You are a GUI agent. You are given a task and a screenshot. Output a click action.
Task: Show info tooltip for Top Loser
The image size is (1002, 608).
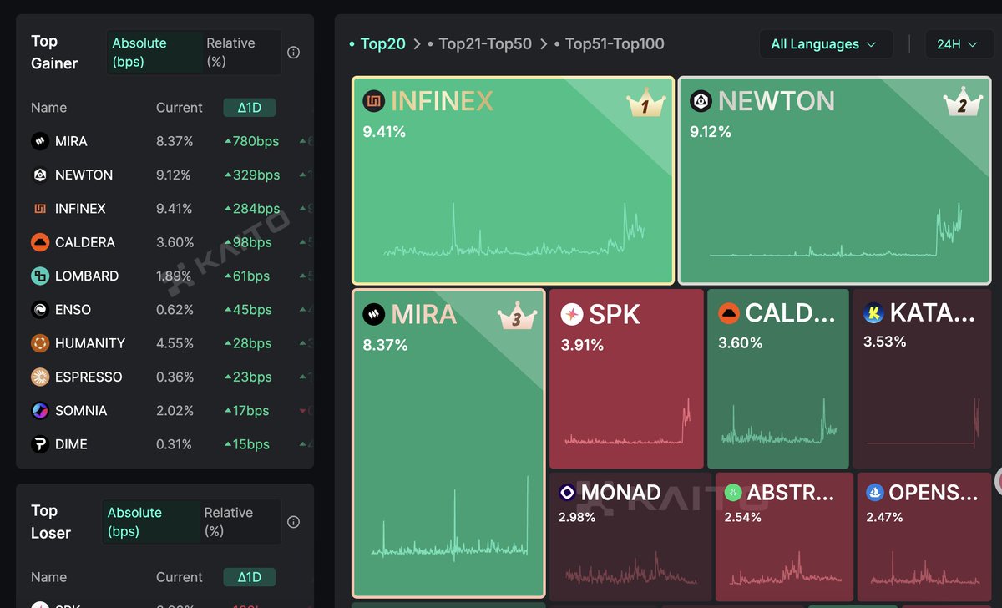(294, 522)
